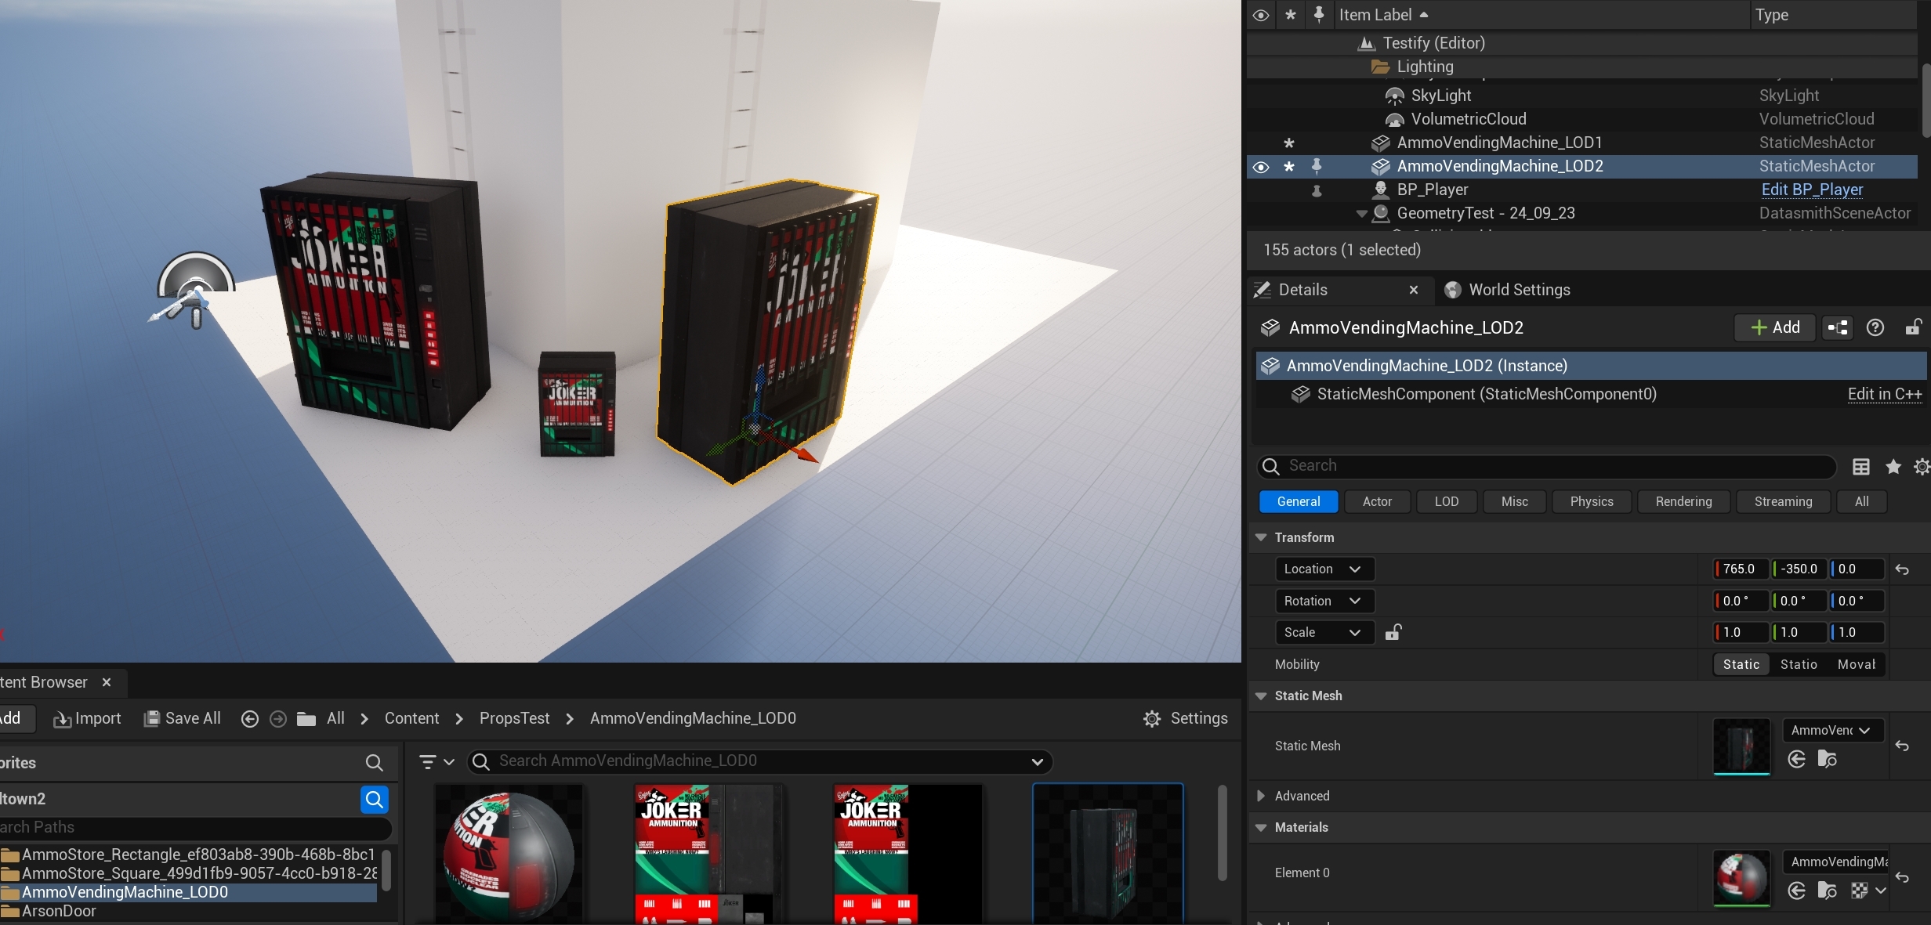Click the Content Browser history back arrow
1931x925 pixels.
pos(249,719)
